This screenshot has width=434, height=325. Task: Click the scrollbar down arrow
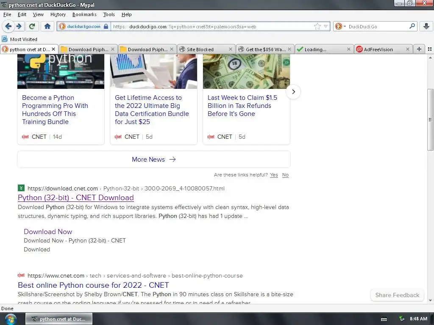[x=430, y=300]
